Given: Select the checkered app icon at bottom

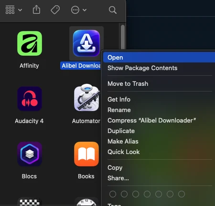Looking at the screenshot, I should coord(30,202).
